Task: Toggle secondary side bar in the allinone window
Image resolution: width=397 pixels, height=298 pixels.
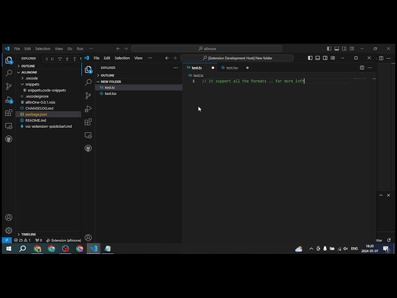Action: (344, 48)
